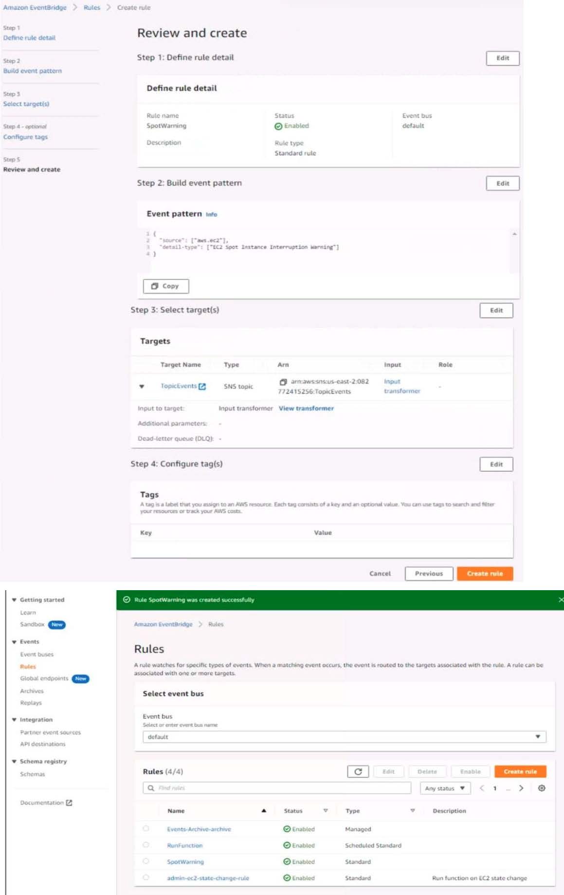
Task: Copy the event pattern JSON
Action: [x=166, y=286]
